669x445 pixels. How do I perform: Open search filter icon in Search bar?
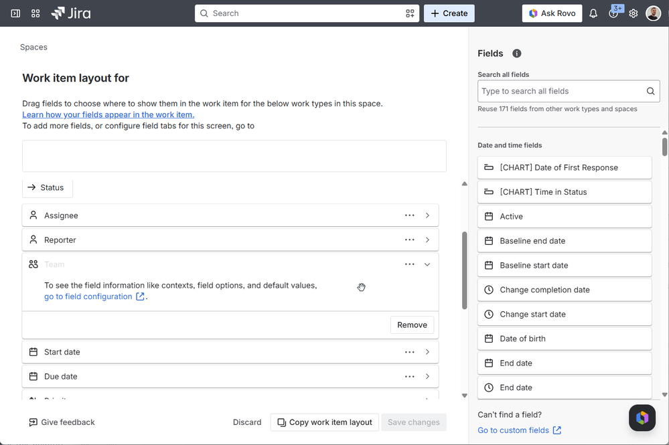(x=410, y=13)
